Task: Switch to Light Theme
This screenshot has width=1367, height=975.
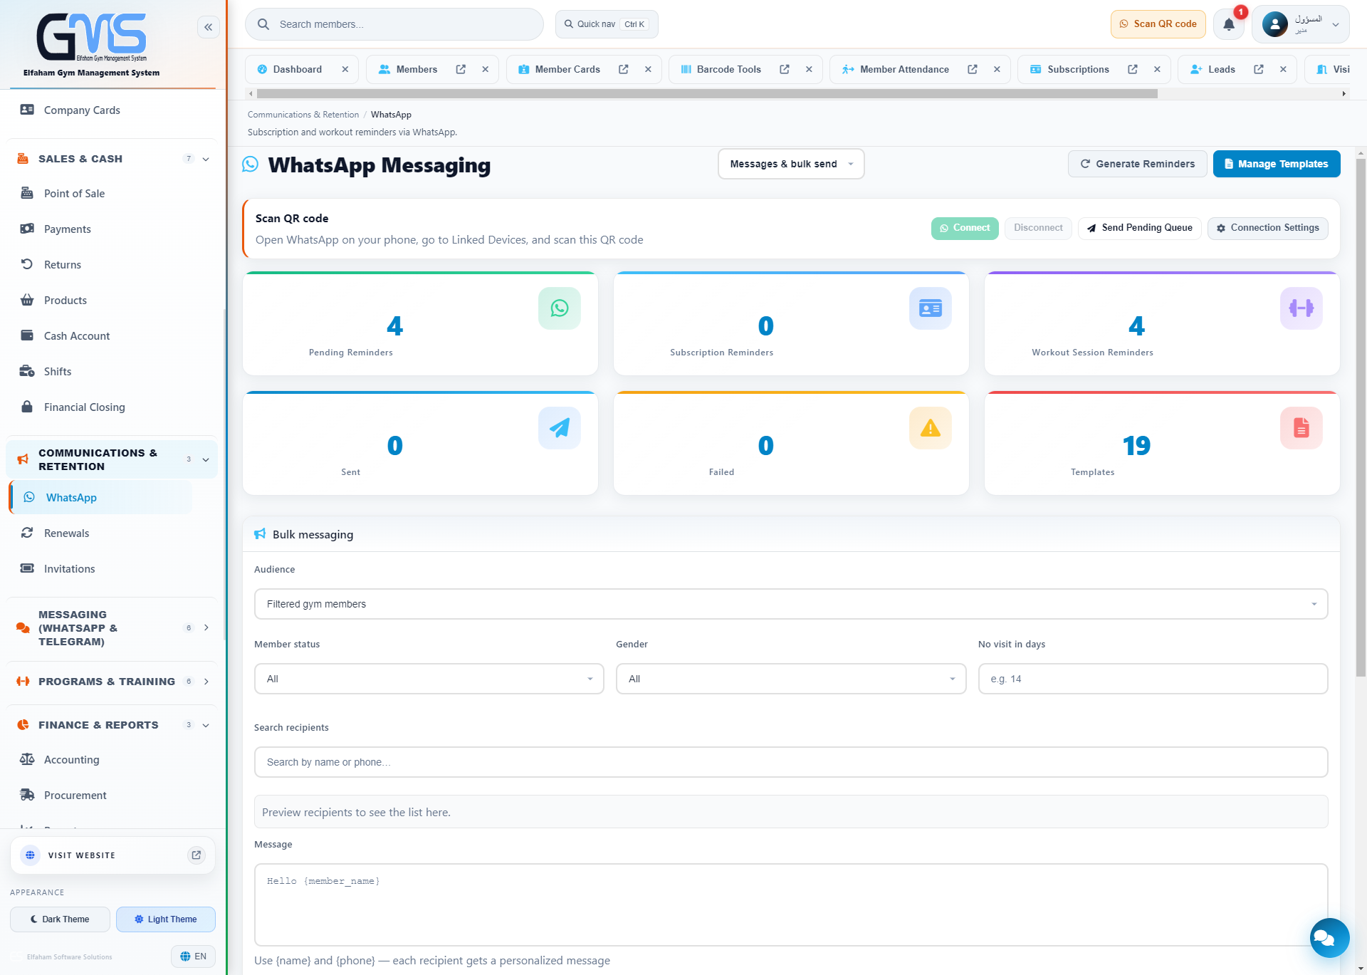Action: tap(166, 919)
